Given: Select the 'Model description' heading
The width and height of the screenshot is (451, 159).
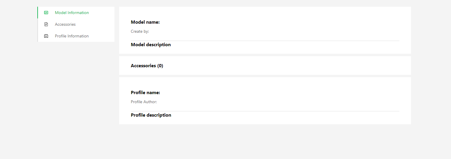Looking at the screenshot, I should (151, 45).
